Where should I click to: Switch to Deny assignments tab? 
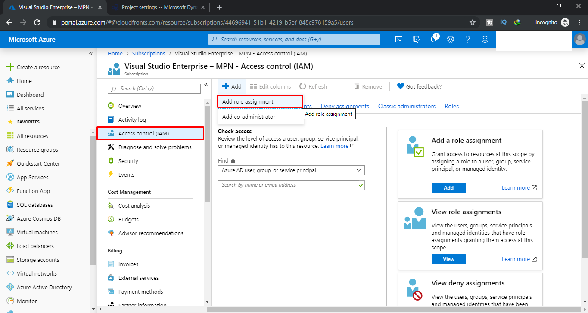[x=345, y=106]
